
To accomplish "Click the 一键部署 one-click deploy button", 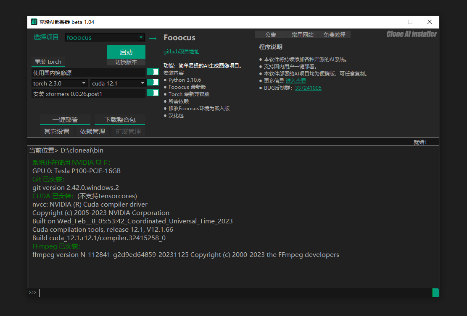I will click(65, 120).
